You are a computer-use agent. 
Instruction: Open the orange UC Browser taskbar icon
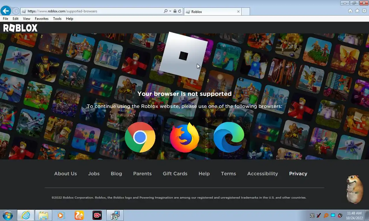[79, 215]
